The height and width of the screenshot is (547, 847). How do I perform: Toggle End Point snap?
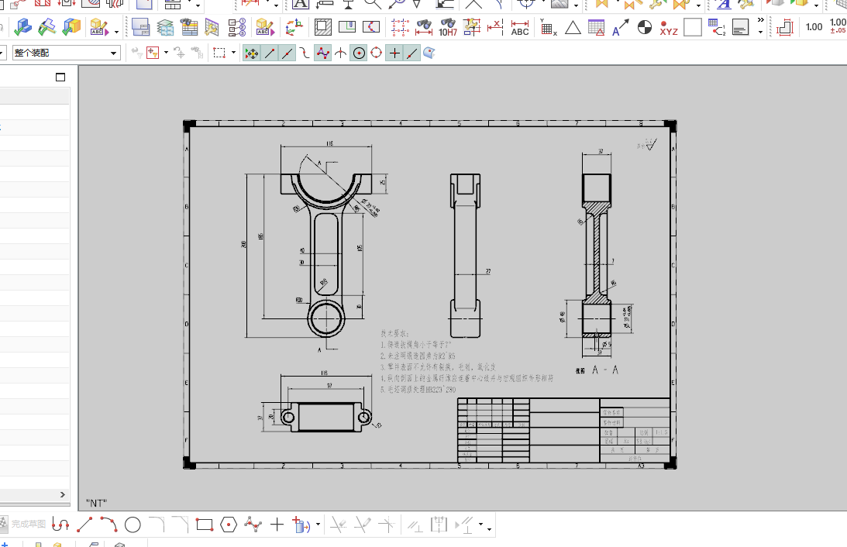click(x=270, y=53)
